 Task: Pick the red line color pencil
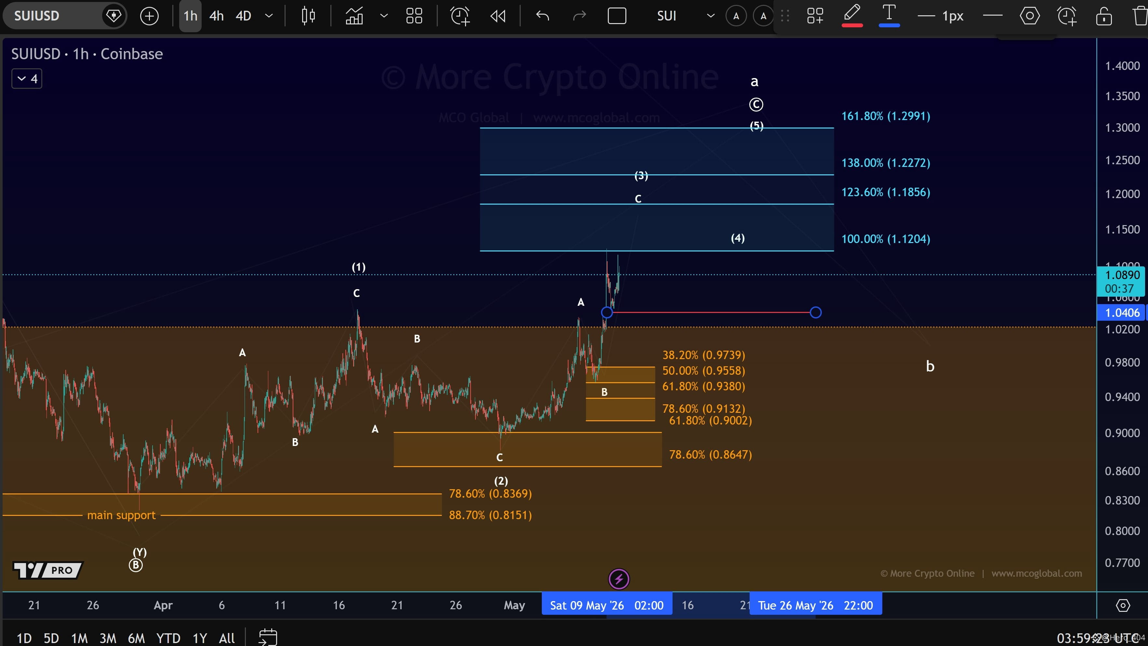[852, 16]
